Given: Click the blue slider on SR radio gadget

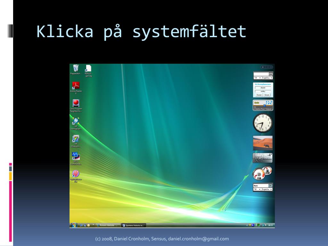Looking at the screenshot, I should pyautogui.click(x=264, y=105).
